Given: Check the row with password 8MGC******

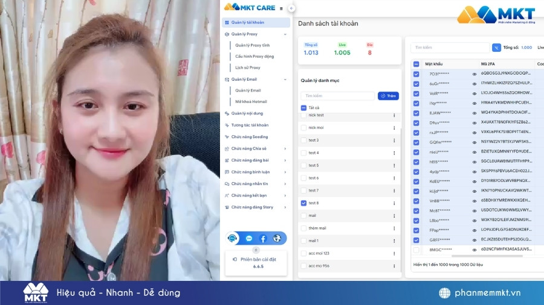Looking at the screenshot, I should pos(416,250).
